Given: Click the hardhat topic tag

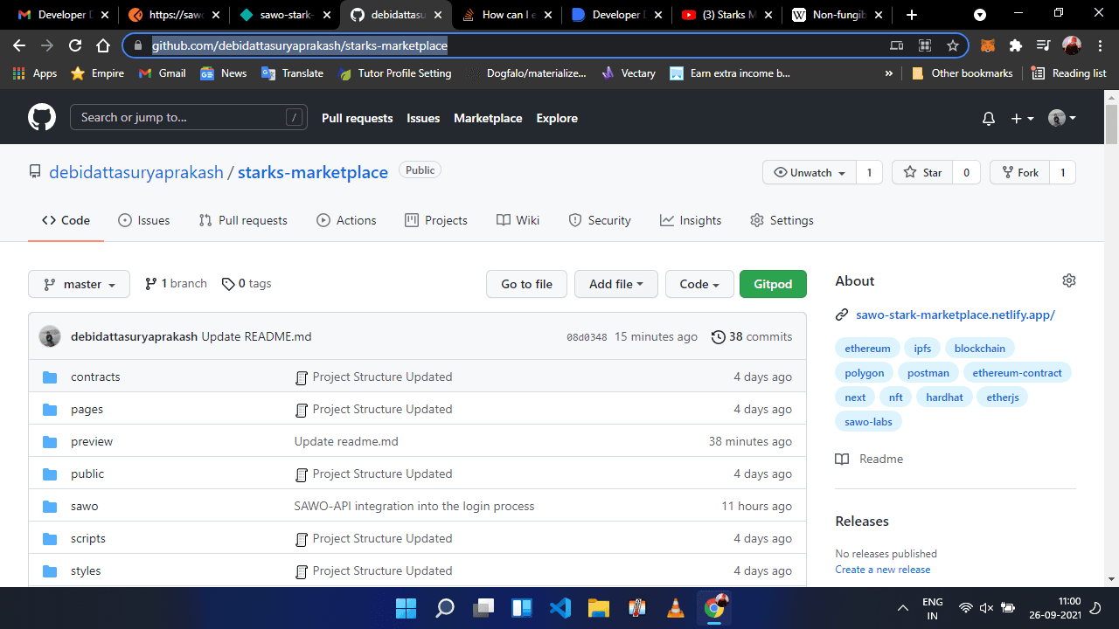Looking at the screenshot, I should pyautogui.click(x=944, y=397).
